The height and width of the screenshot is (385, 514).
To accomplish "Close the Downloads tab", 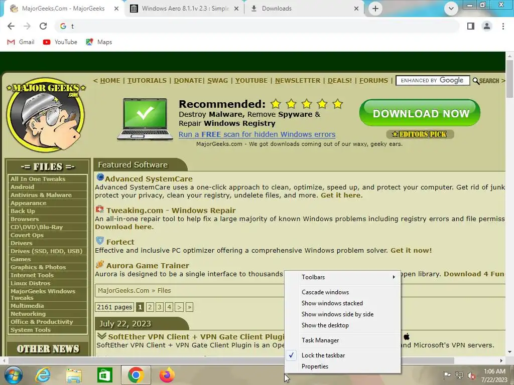I will click(x=356, y=9).
